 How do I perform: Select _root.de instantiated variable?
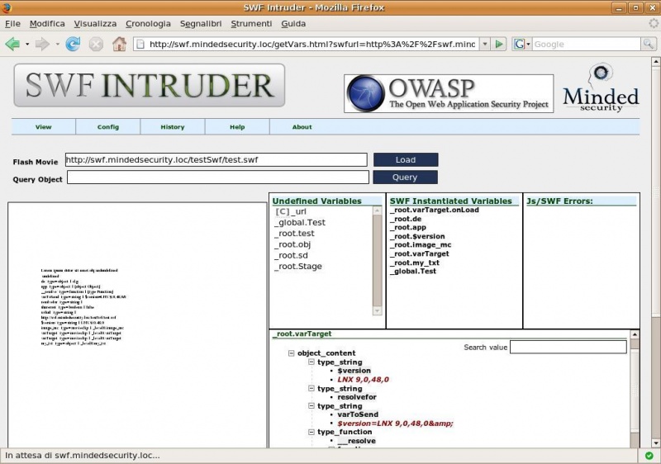(x=406, y=219)
